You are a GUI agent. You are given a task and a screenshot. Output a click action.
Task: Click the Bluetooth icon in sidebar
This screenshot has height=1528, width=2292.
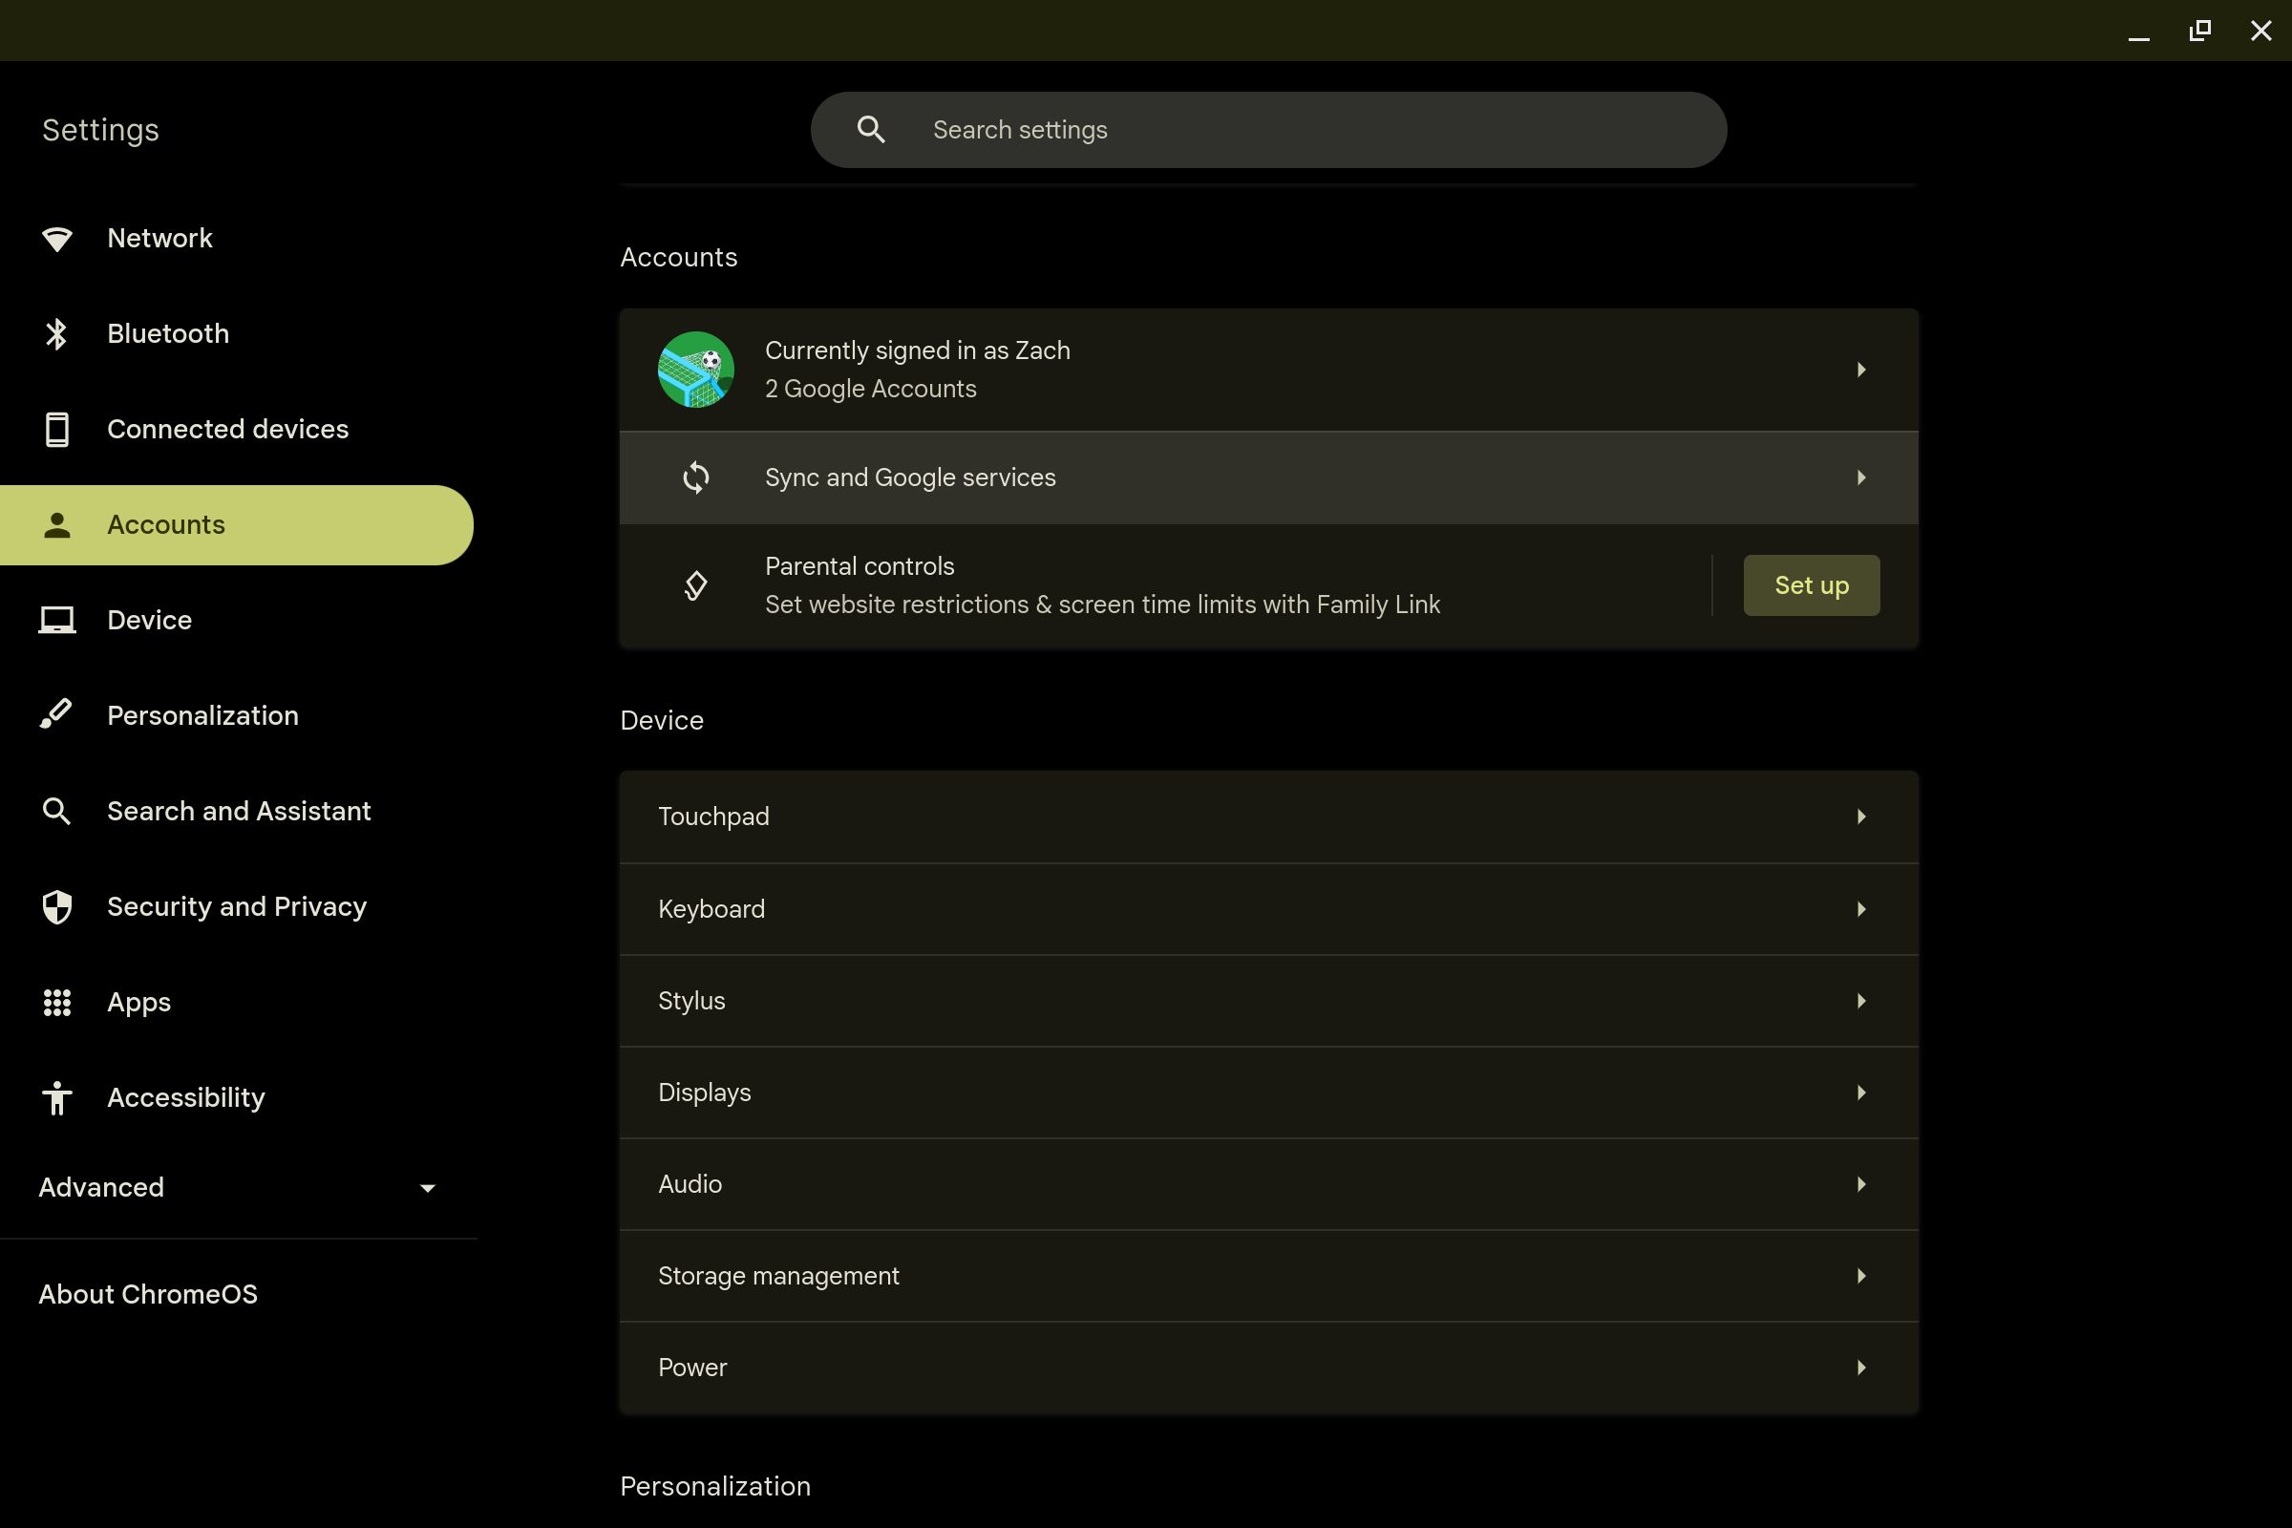pos(56,334)
